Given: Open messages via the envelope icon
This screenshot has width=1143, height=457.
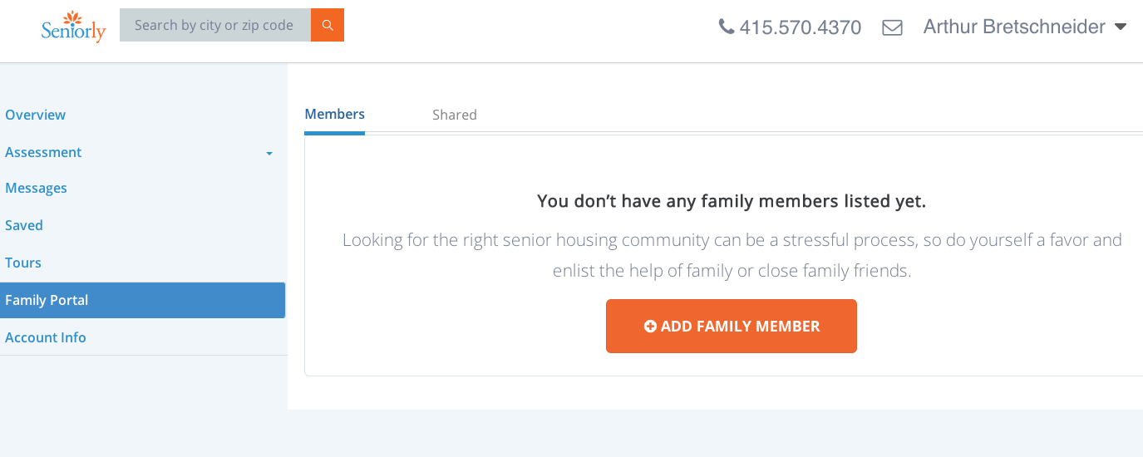Looking at the screenshot, I should (892, 27).
